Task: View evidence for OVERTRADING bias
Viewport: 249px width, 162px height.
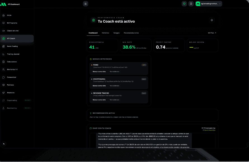Action: [x=114, y=86]
